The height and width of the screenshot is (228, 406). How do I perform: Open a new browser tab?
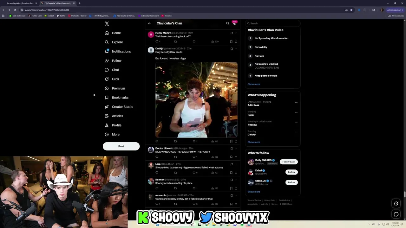click(x=80, y=3)
